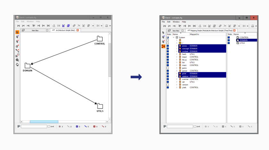Open the Window menu in right window

tap(176, 22)
